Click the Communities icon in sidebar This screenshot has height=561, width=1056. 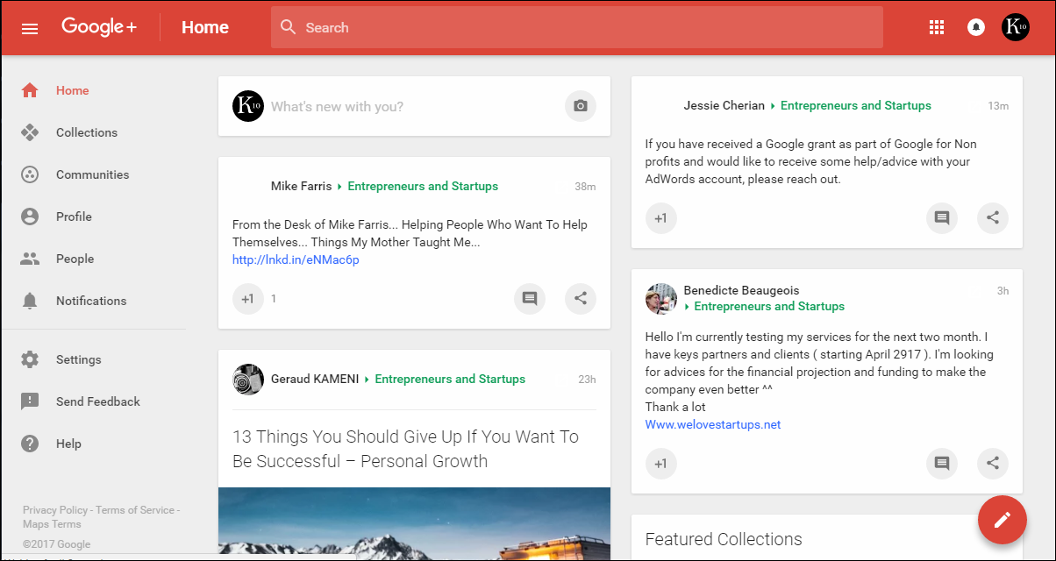[x=30, y=174]
